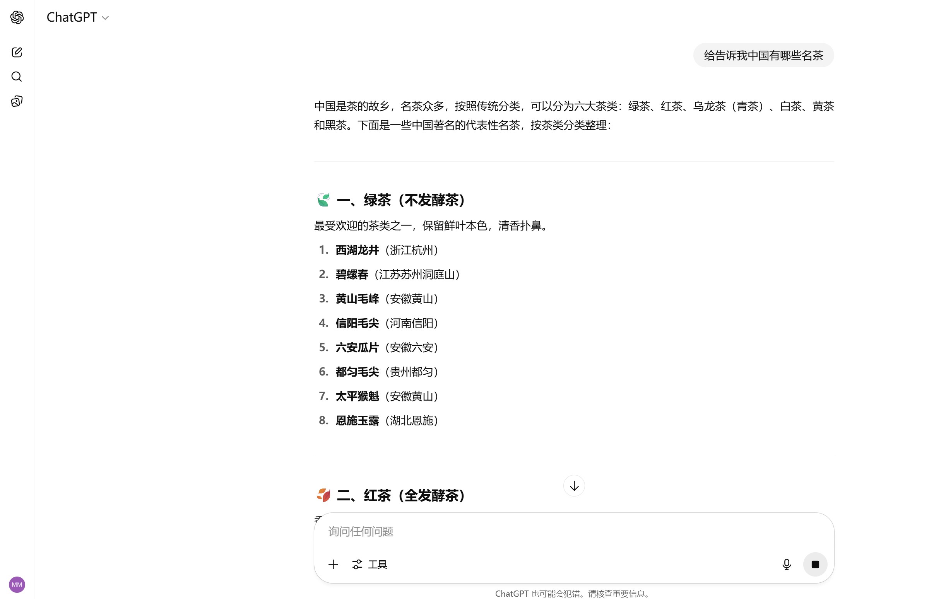946x599 pixels.
Task: Open the 工具 tools menu
Action: (x=370, y=565)
